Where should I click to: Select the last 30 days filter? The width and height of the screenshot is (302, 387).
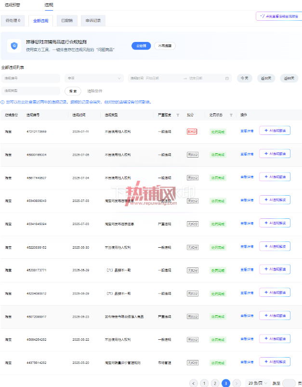coord(266,78)
